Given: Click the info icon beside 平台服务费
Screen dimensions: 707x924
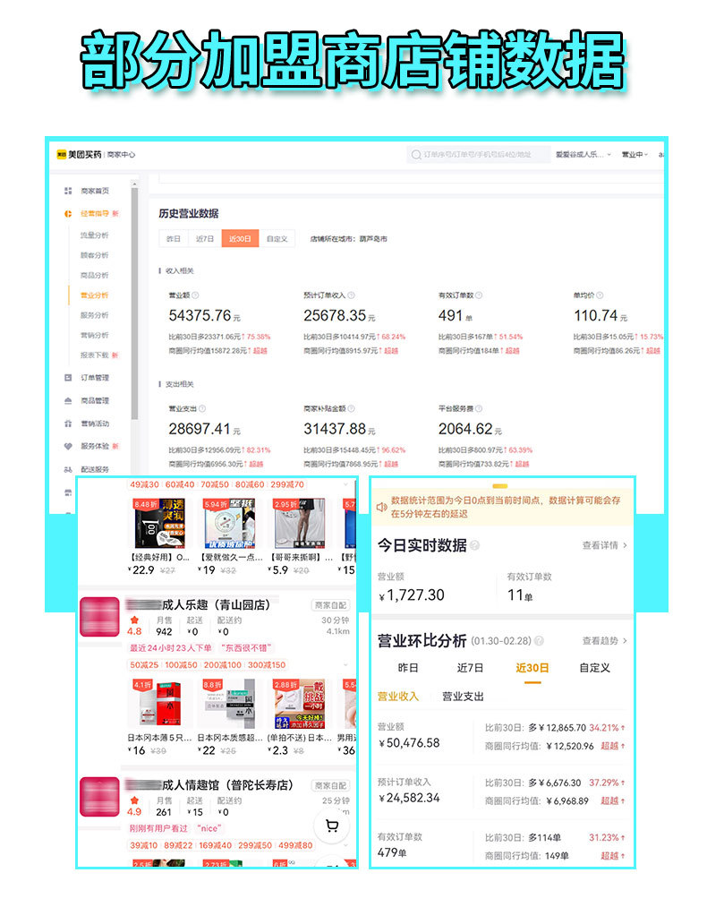Looking at the screenshot, I should click(479, 408).
